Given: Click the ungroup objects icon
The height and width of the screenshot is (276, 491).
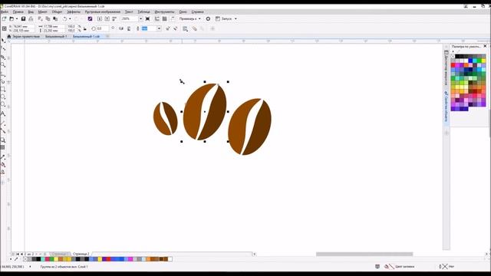Looking at the screenshot, I should pos(168,28).
